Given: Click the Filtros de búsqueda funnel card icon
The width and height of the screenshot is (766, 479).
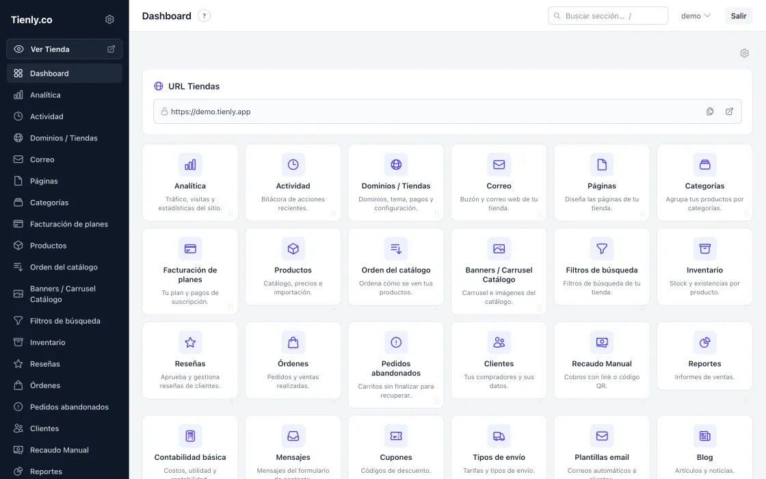Looking at the screenshot, I should 602,249.
